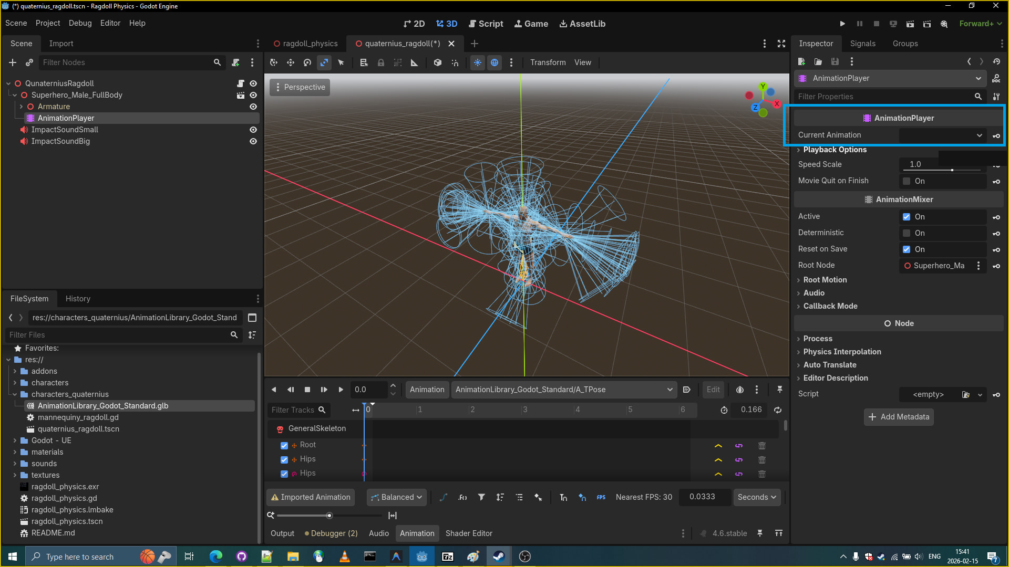Open the Current Animation dropdown

[x=942, y=135]
